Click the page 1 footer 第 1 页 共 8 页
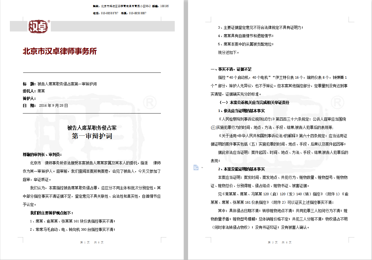372x260 pixels. coord(92,242)
